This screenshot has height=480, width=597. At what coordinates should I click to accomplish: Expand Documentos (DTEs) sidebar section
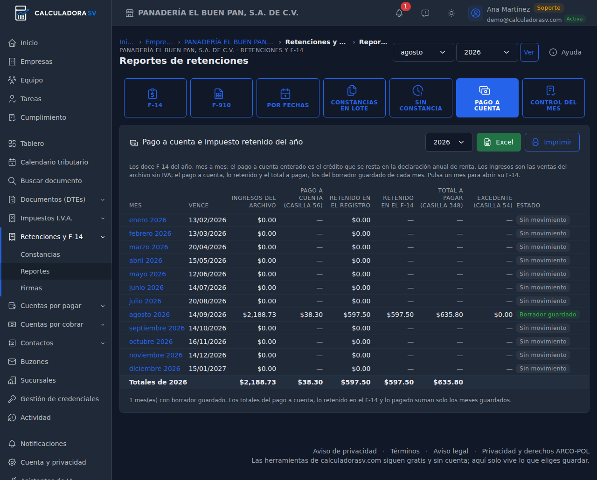point(56,199)
